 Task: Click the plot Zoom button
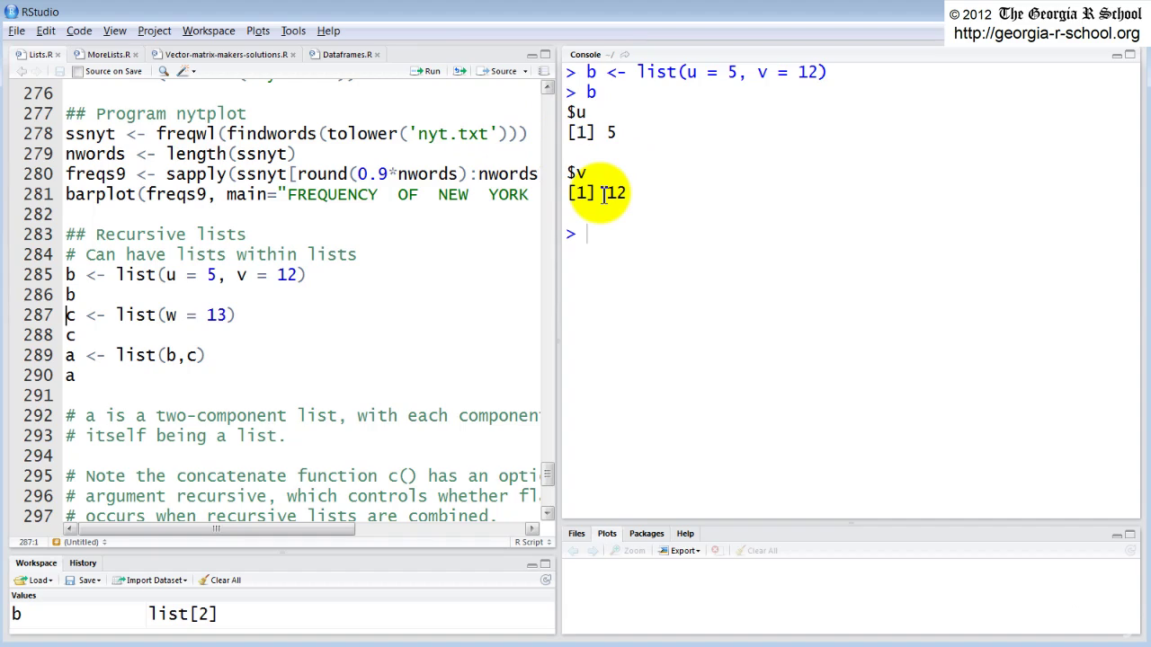pyautogui.click(x=628, y=551)
